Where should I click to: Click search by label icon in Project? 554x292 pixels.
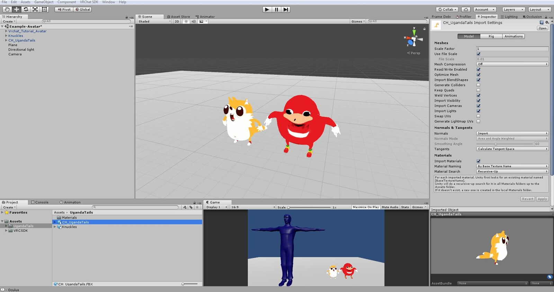[191, 207]
